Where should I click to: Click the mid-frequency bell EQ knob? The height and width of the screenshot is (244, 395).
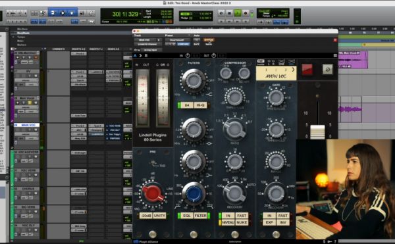(x=194, y=130)
